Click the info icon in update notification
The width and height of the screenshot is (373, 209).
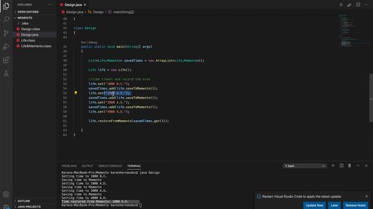point(259,196)
